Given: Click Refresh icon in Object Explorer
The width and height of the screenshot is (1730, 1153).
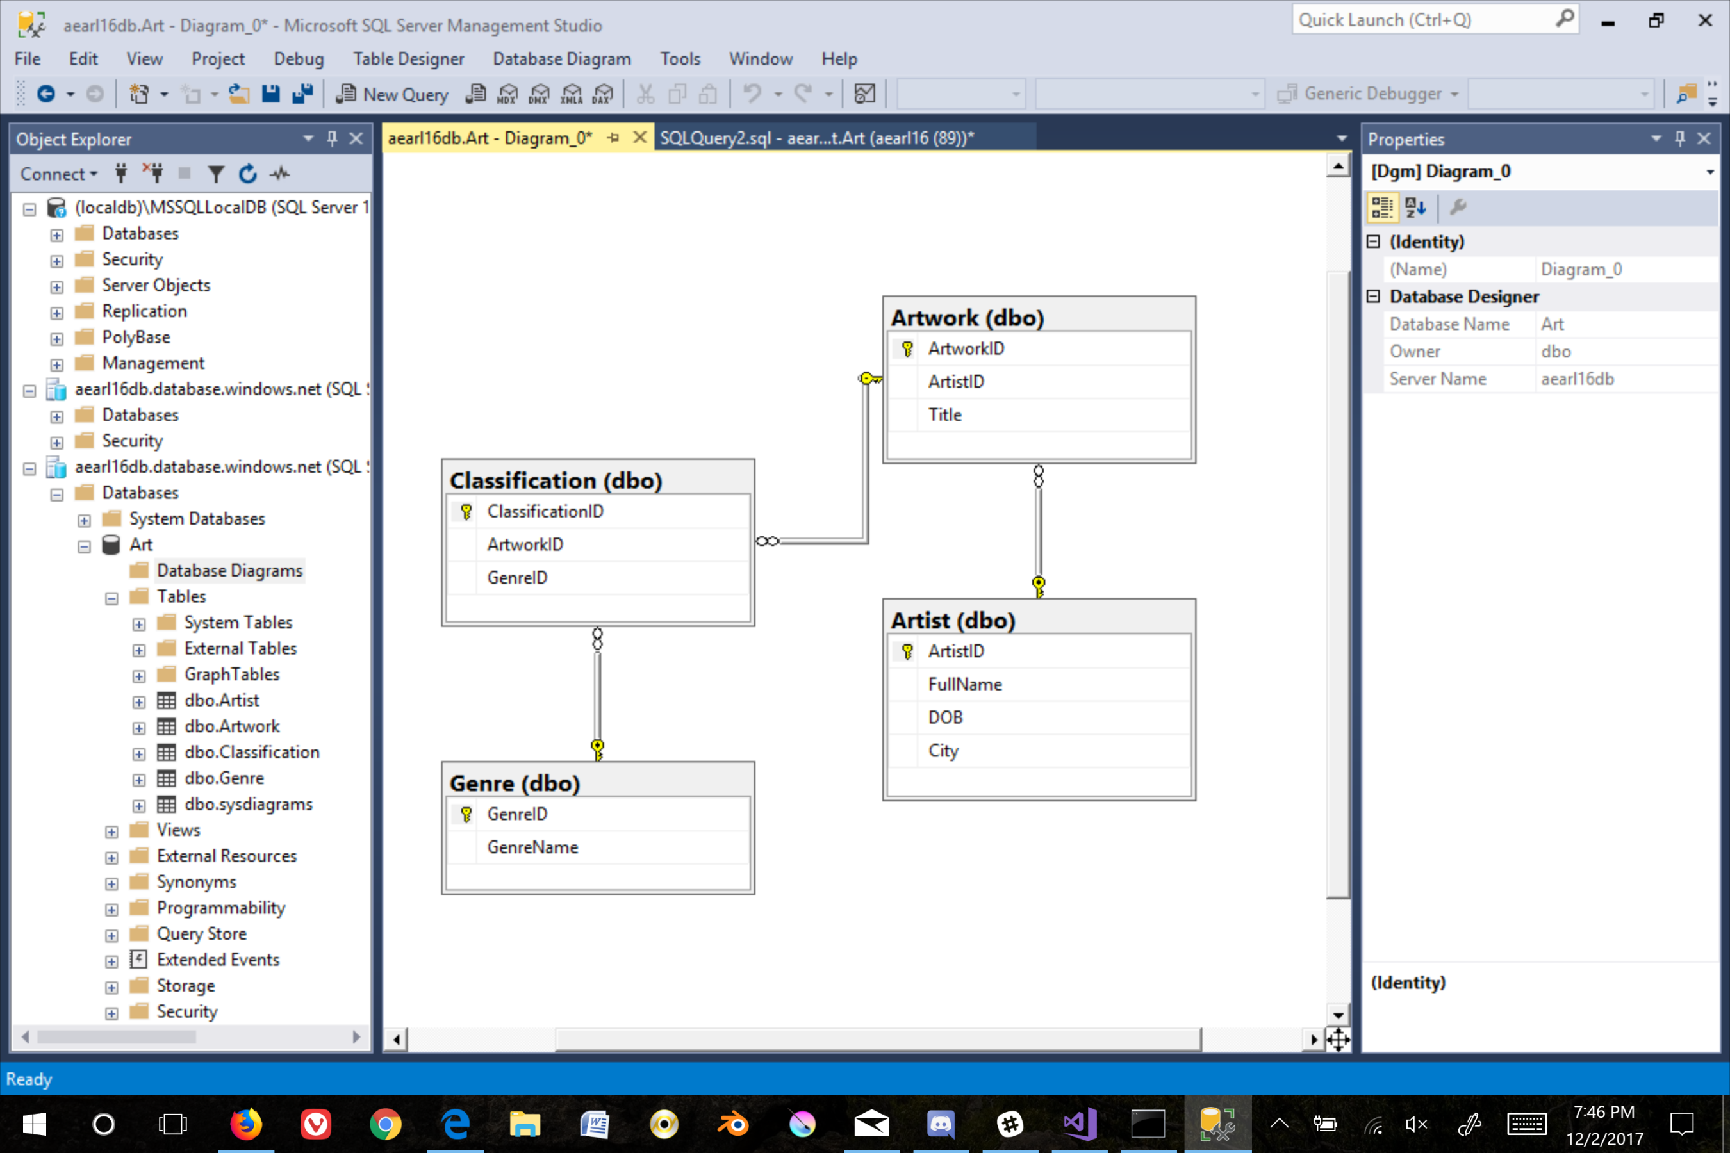Looking at the screenshot, I should (248, 174).
